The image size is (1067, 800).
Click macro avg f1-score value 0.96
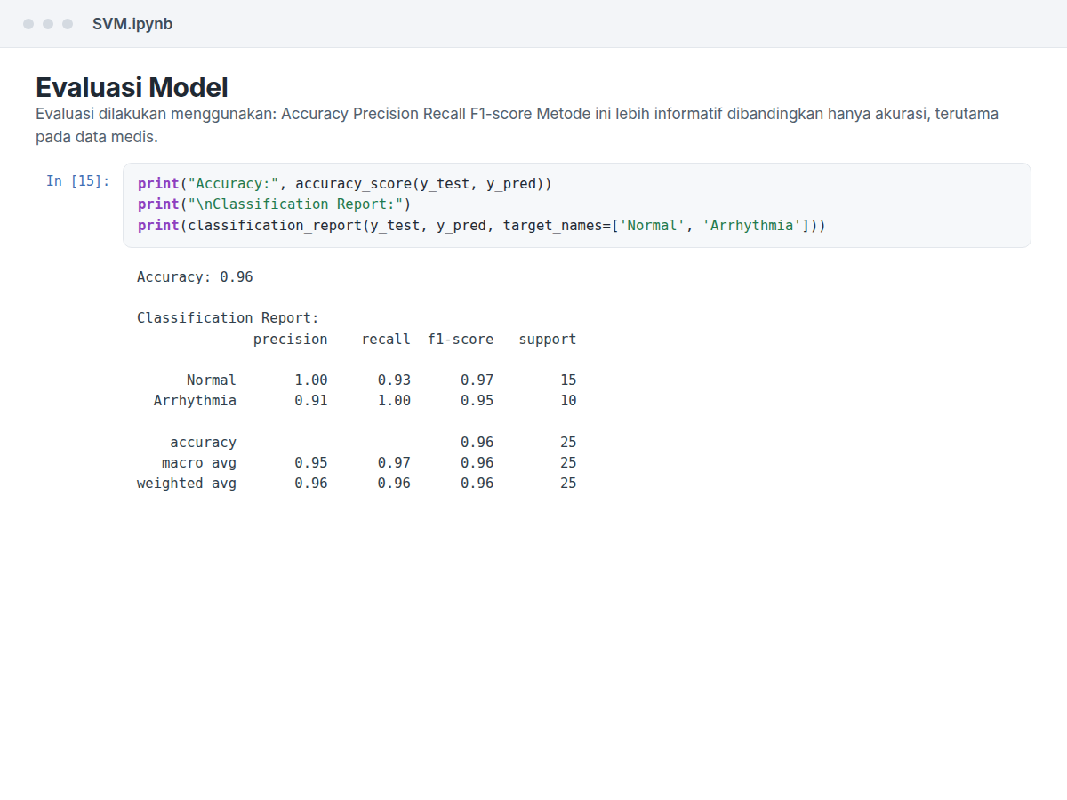[x=477, y=463]
